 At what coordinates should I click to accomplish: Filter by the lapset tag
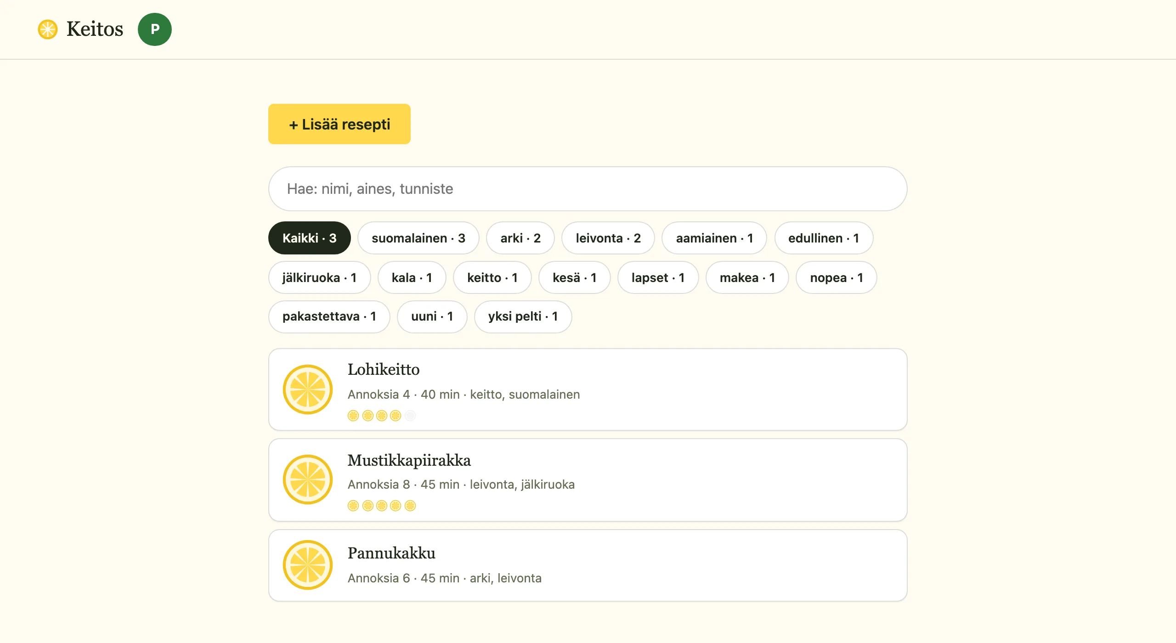(x=658, y=277)
